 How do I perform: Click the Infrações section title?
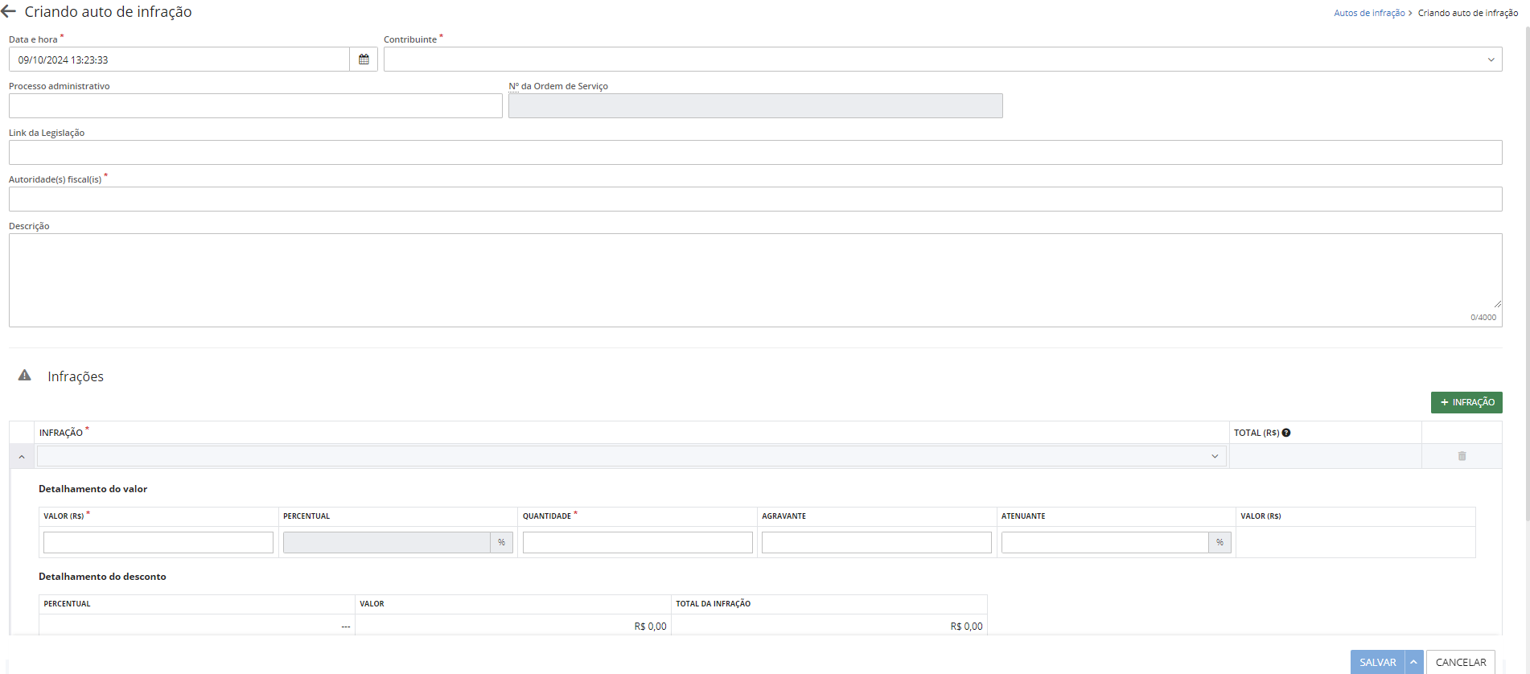tap(76, 376)
